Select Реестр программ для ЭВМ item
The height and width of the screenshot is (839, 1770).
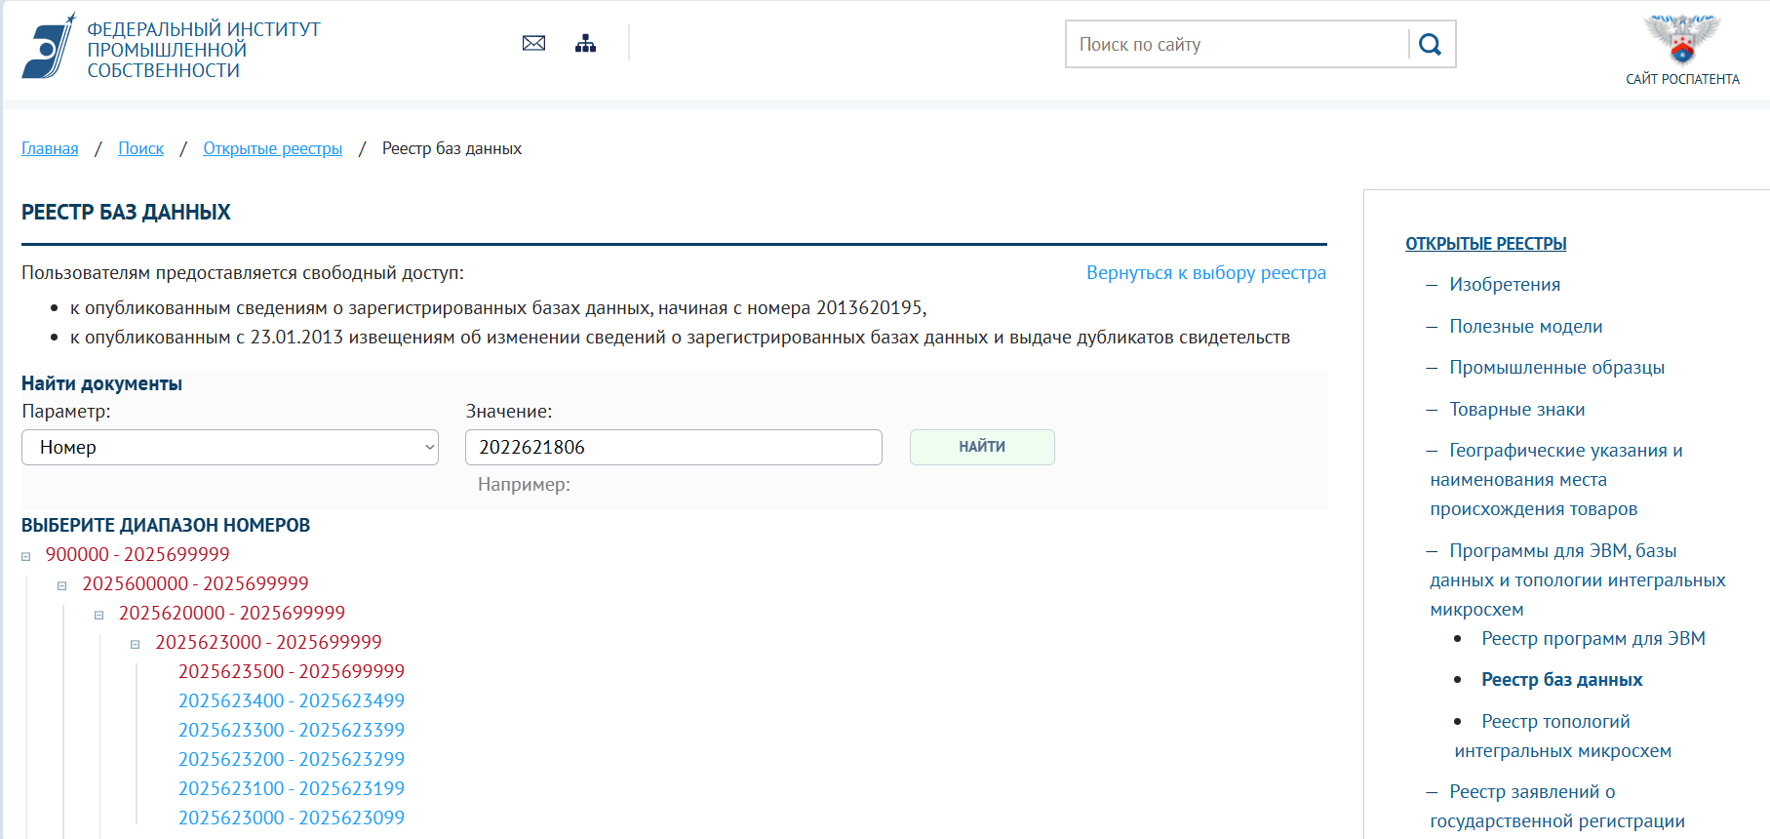pos(1593,639)
